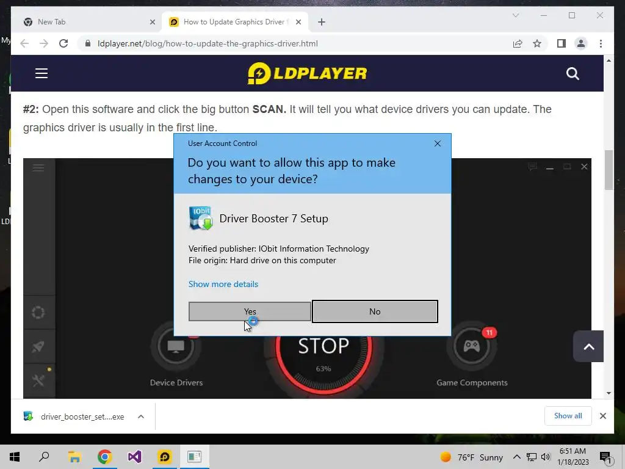Open network status tray icon
The width and height of the screenshot is (625, 469).
[532, 457]
